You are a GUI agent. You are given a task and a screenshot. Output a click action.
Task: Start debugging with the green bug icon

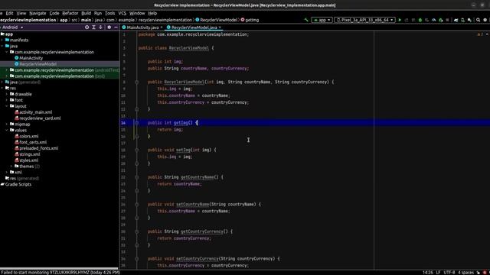click(420, 20)
